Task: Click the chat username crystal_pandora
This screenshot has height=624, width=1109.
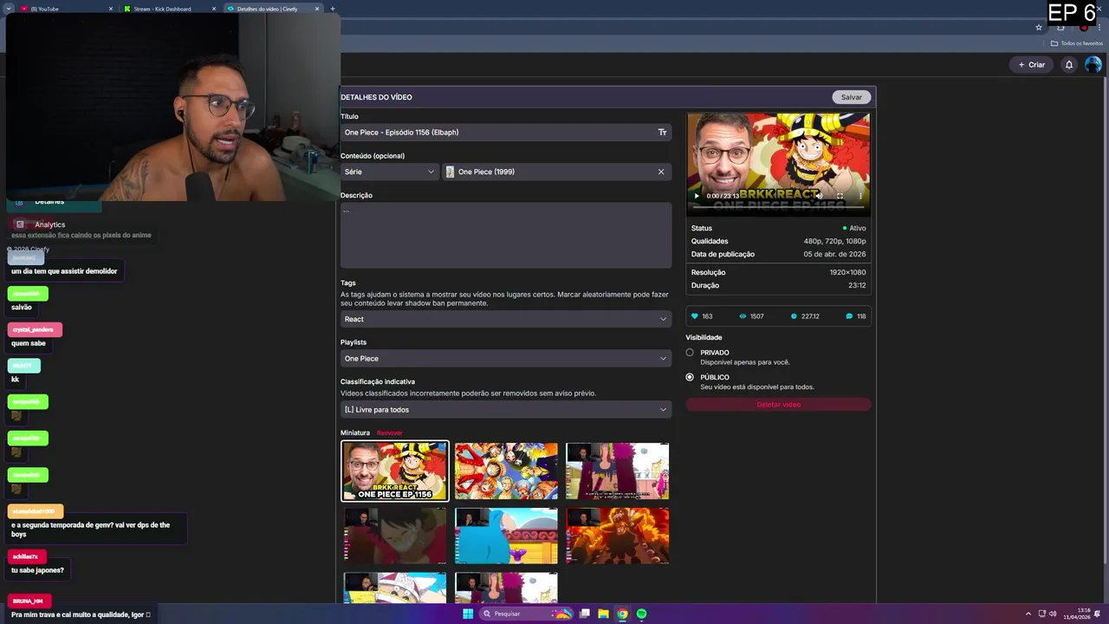Action: 34,329
